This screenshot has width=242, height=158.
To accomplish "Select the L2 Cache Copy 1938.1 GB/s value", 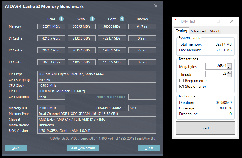I will [112, 50].
